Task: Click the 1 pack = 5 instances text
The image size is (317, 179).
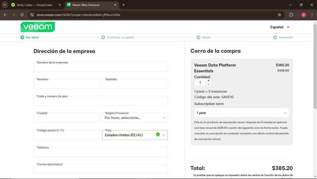Action: click(x=210, y=92)
